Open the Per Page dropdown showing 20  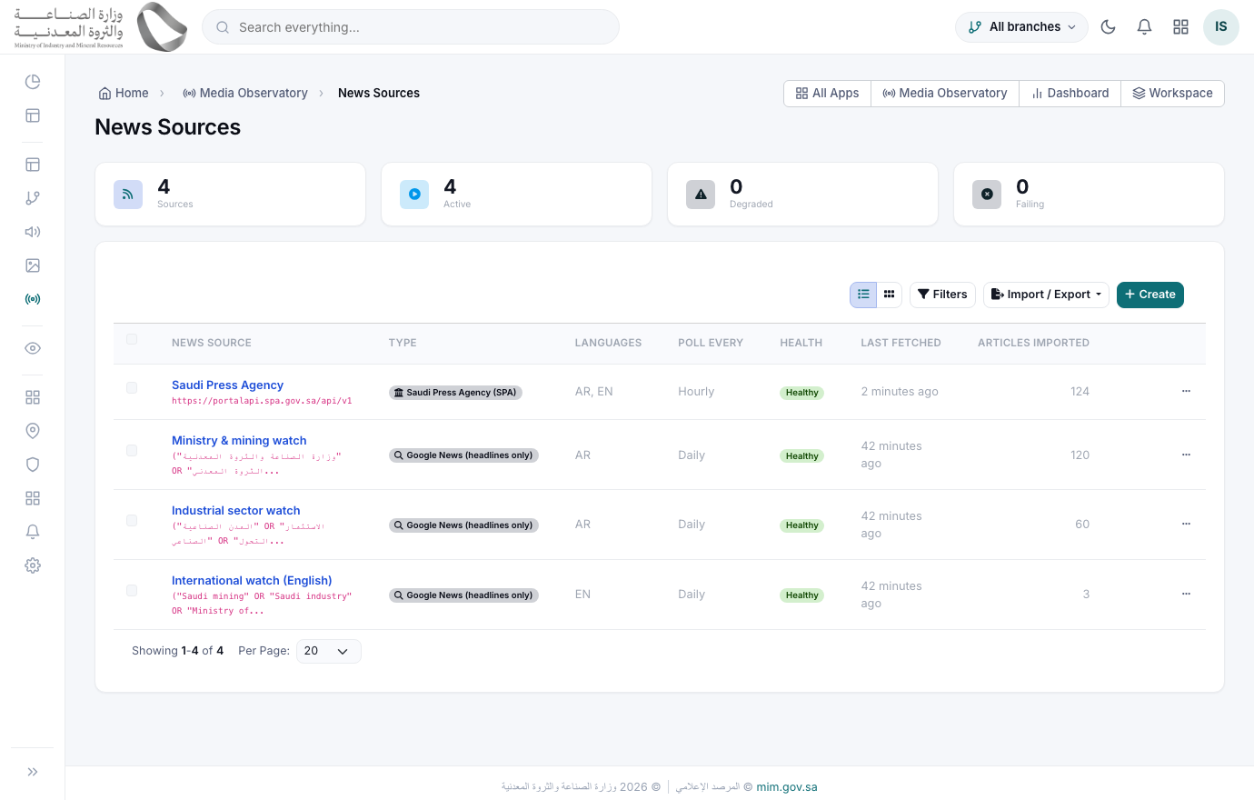tap(328, 651)
